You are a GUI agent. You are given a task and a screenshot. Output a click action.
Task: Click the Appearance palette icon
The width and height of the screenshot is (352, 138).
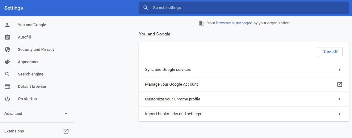pyautogui.click(x=7, y=62)
